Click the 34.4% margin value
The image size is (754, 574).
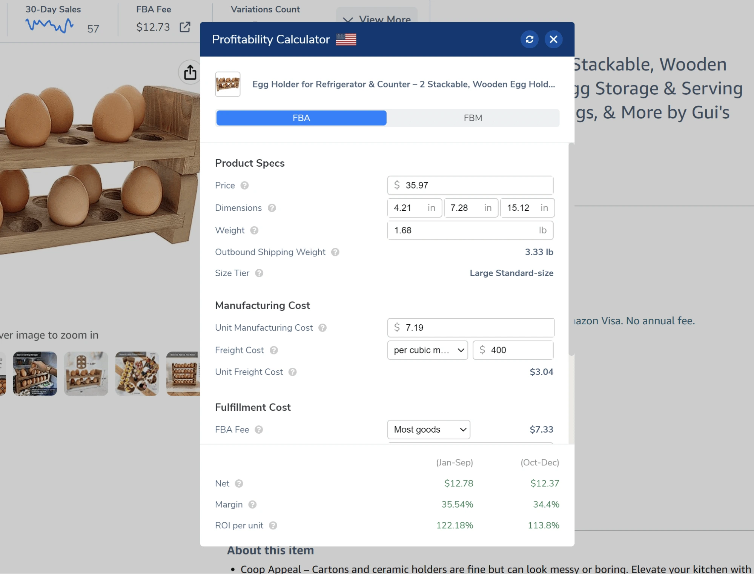click(546, 505)
